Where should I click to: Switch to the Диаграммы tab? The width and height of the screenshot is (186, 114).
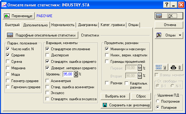(x=88, y=25)
